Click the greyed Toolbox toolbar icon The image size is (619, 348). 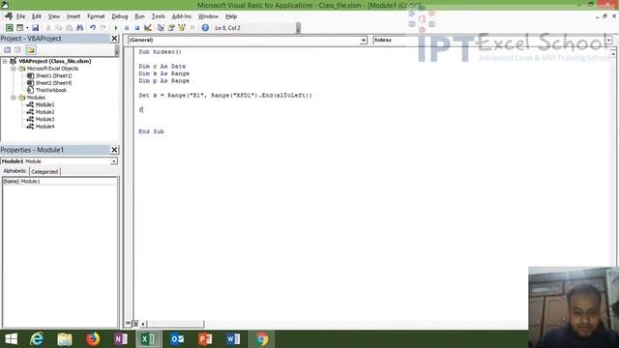tap(192, 28)
